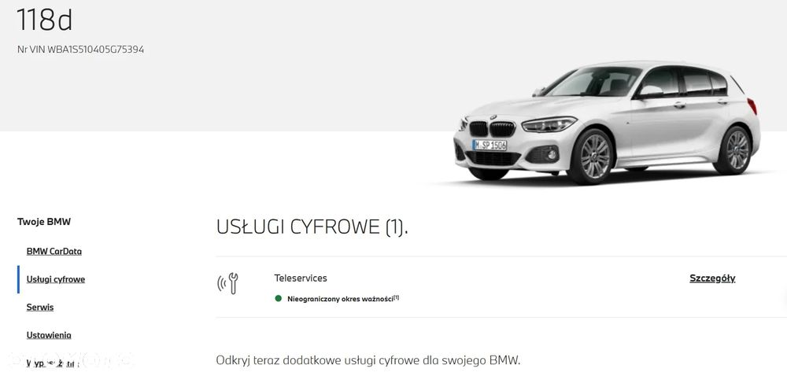Open the partially hidden Wyposażenie sidebar item
The height and width of the screenshot is (376, 787).
pyautogui.click(x=53, y=363)
